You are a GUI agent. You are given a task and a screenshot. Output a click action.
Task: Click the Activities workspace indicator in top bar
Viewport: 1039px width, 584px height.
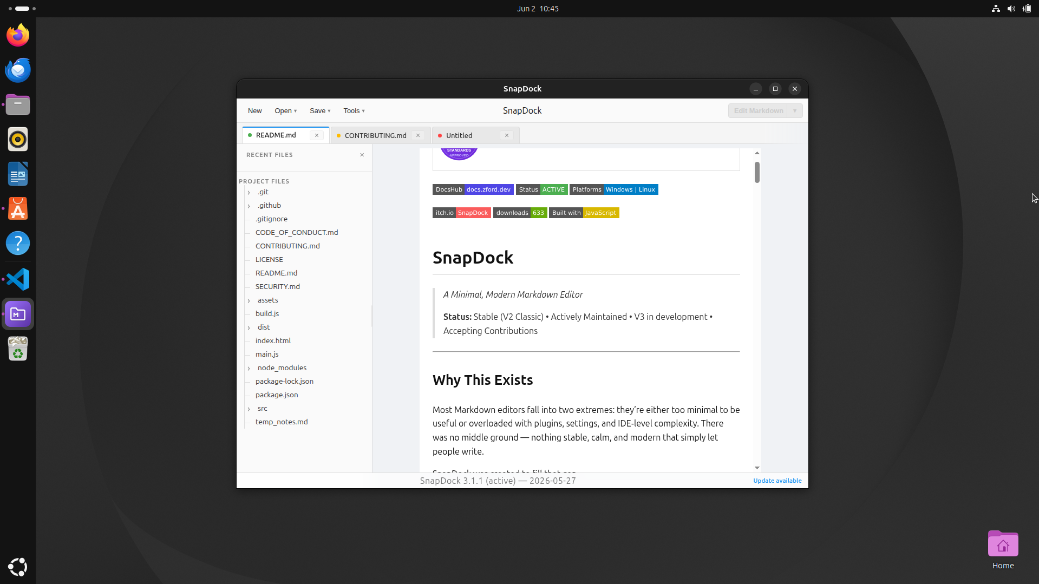(22, 9)
